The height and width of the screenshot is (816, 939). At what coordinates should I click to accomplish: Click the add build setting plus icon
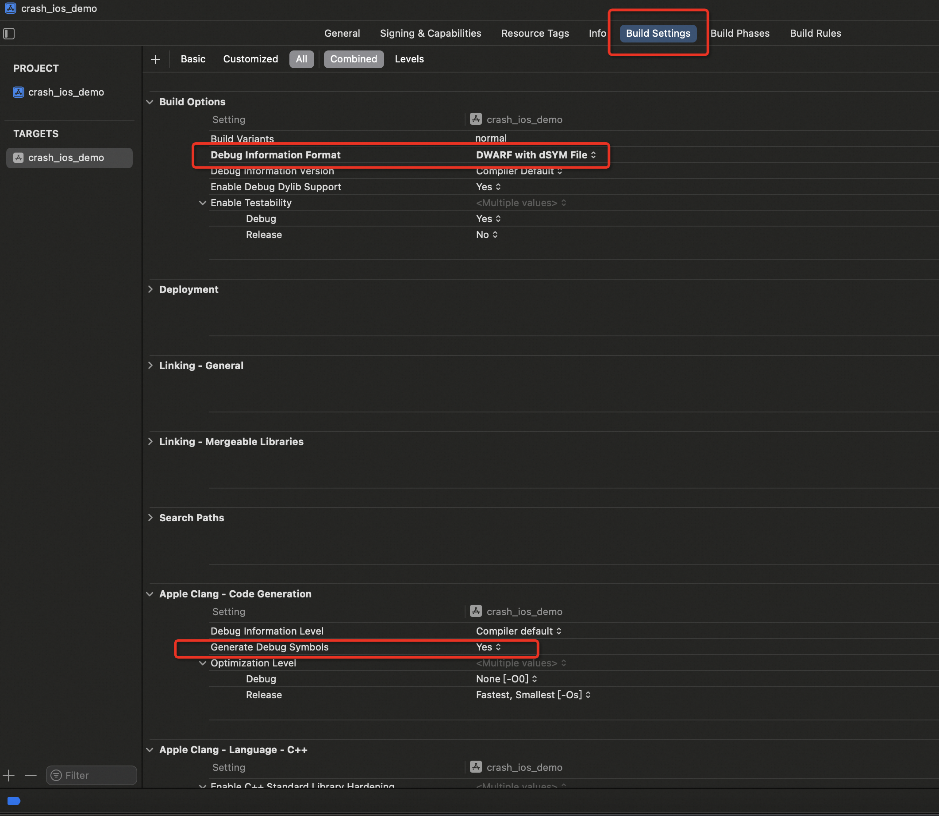point(155,59)
